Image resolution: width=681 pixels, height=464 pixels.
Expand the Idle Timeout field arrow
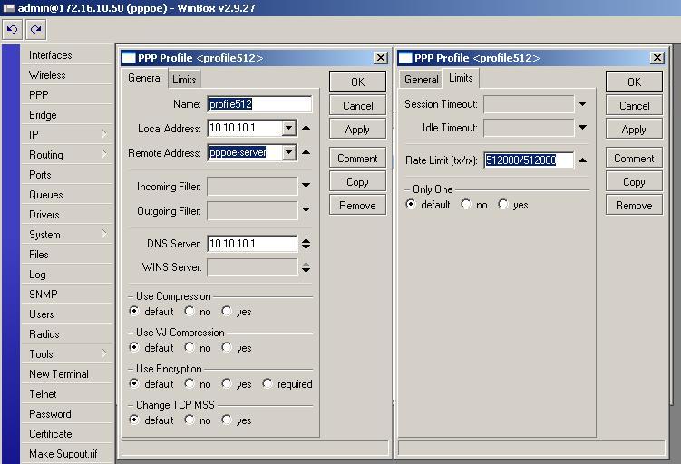582,128
